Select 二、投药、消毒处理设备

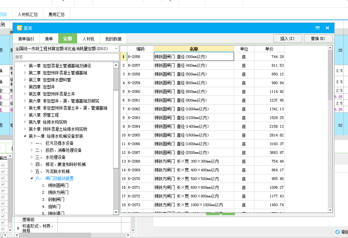pos(58,150)
